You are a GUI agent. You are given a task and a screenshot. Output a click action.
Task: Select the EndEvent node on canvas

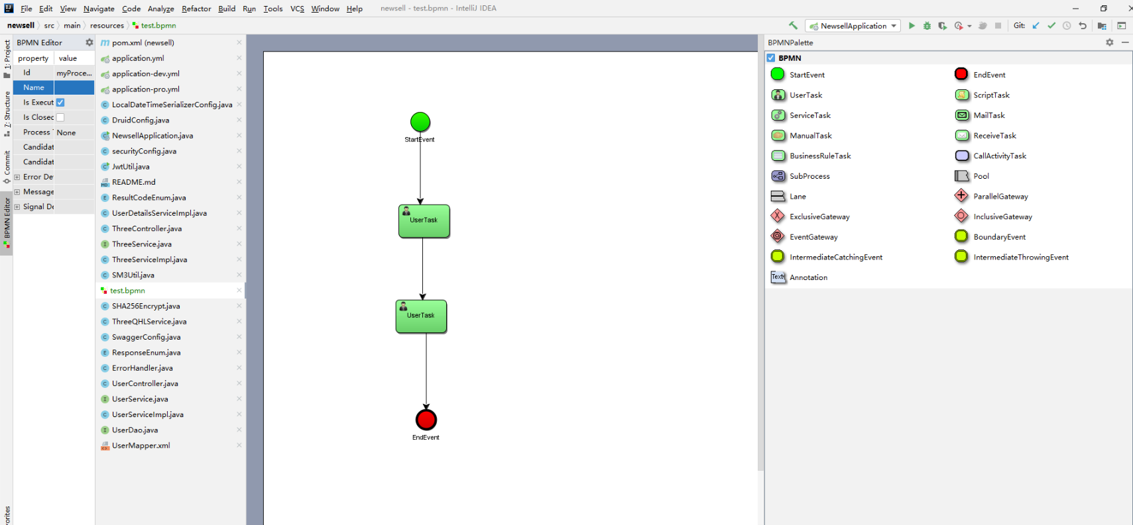pos(426,420)
